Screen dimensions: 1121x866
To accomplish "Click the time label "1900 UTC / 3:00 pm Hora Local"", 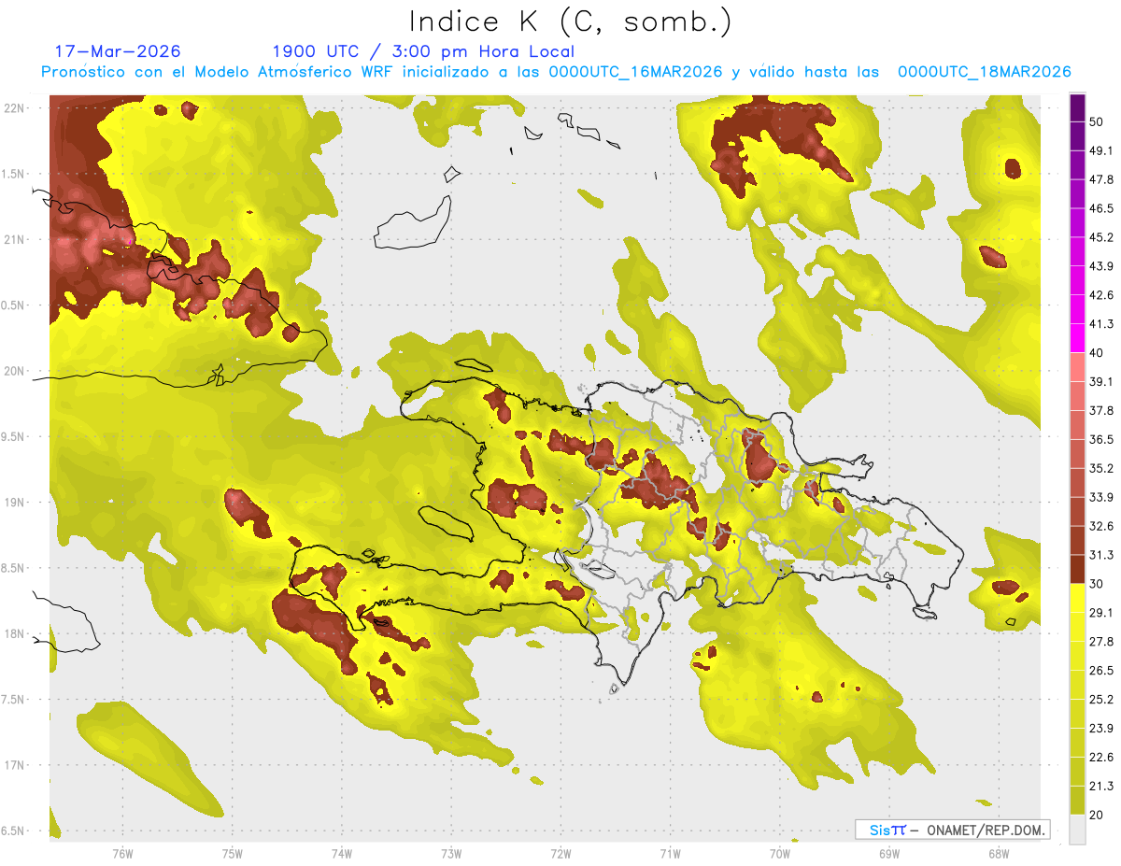I will [423, 51].
